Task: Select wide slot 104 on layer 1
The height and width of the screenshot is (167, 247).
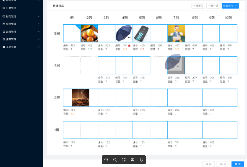Action: [x=185, y=130]
